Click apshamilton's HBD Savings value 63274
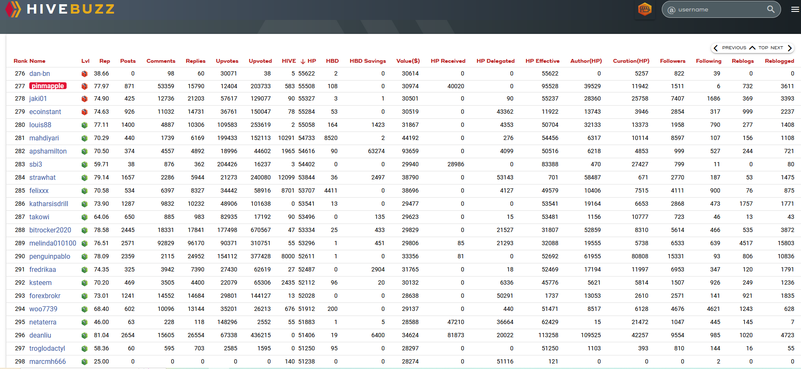801x369 pixels. tap(376, 151)
